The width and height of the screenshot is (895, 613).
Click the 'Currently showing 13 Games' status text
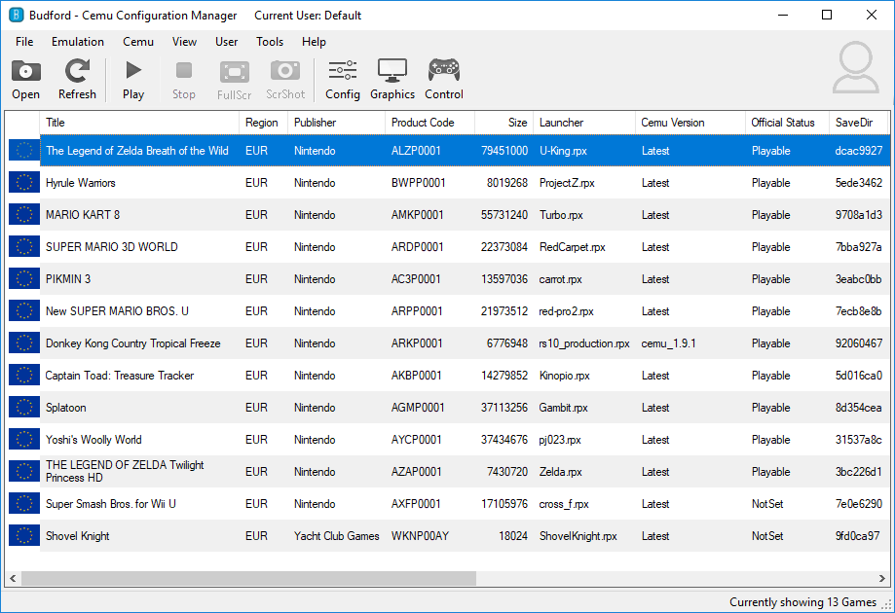point(802,602)
